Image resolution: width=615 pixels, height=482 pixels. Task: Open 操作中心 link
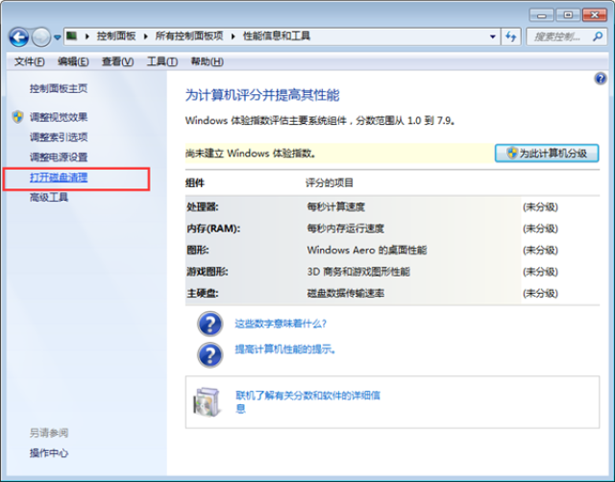pyautogui.click(x=49, y=453)
